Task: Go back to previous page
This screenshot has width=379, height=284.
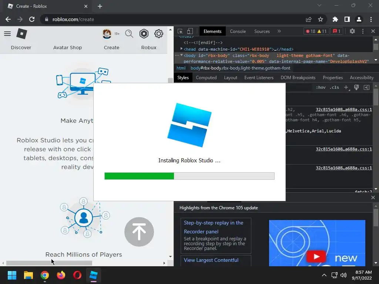Action: [x=8, y=19]
